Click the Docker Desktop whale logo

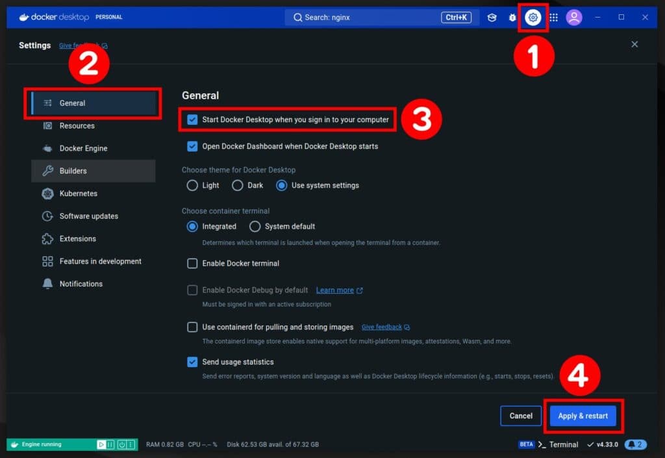(x=24, y=17)
